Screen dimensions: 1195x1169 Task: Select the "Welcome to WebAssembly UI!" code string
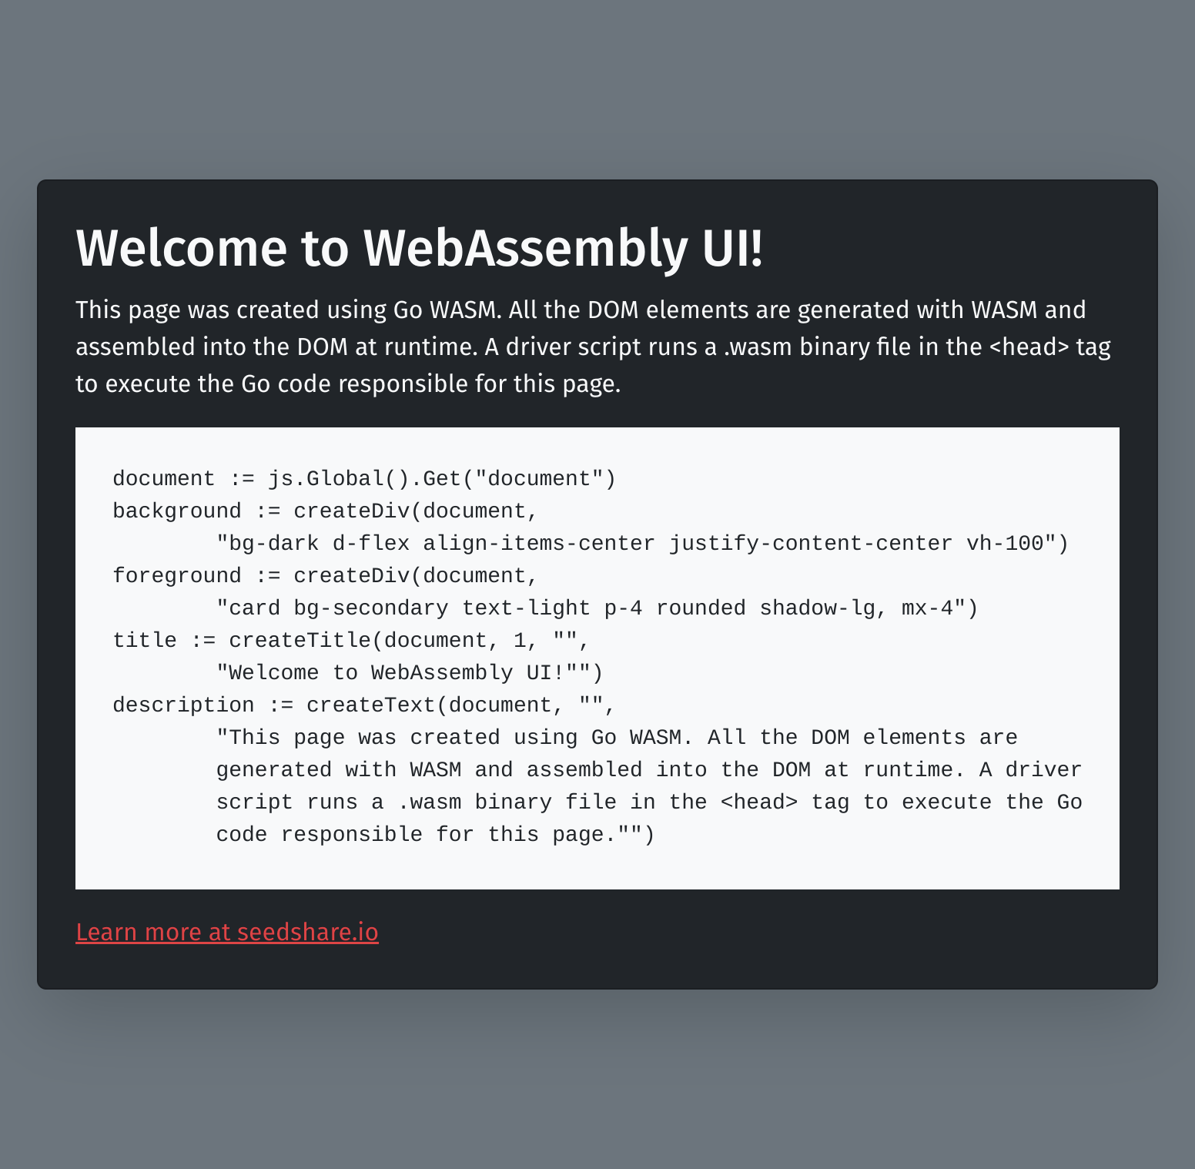[409, 672]
